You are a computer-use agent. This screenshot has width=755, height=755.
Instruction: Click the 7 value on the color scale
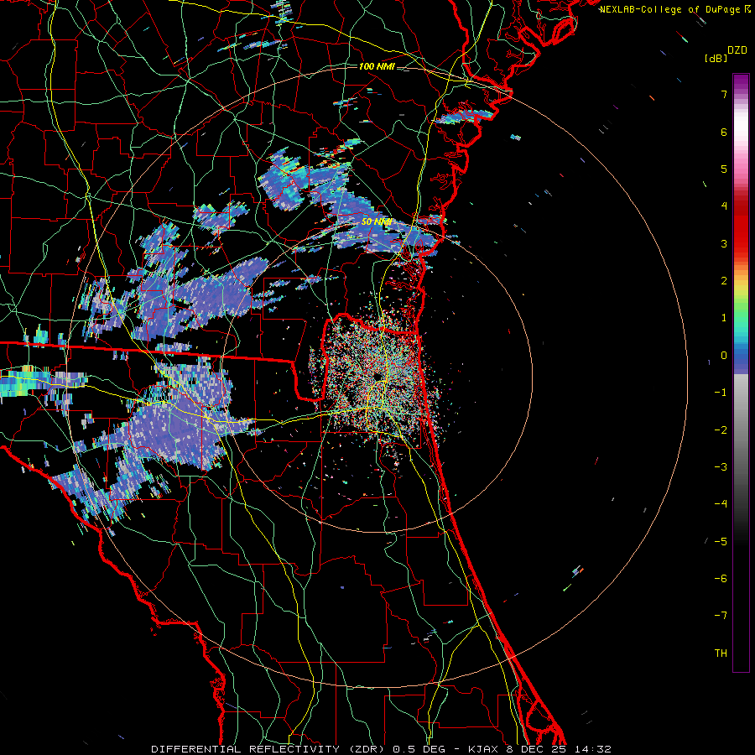coord(724,94)
